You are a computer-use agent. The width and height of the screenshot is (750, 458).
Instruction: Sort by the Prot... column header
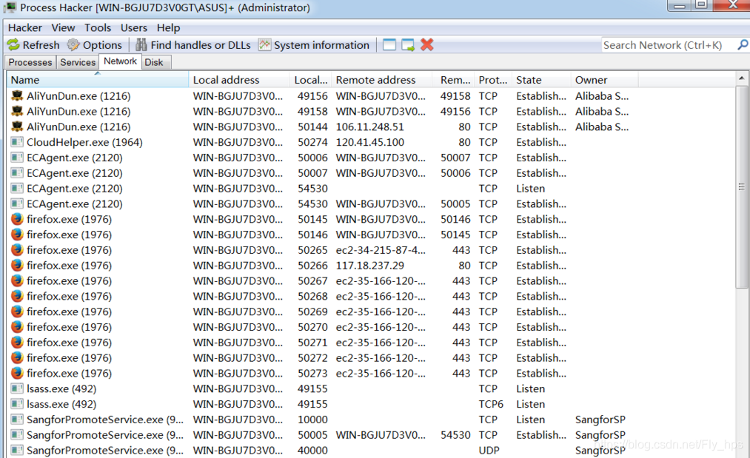coord(493,80)
